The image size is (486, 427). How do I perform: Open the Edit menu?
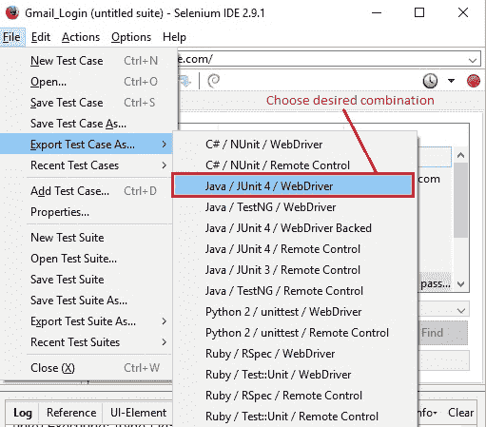coord(41,37)
